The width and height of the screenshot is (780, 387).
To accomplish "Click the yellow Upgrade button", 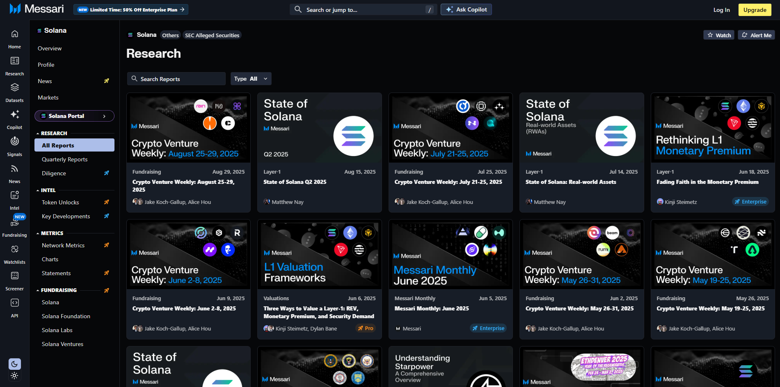I will [x=755, y=10].
